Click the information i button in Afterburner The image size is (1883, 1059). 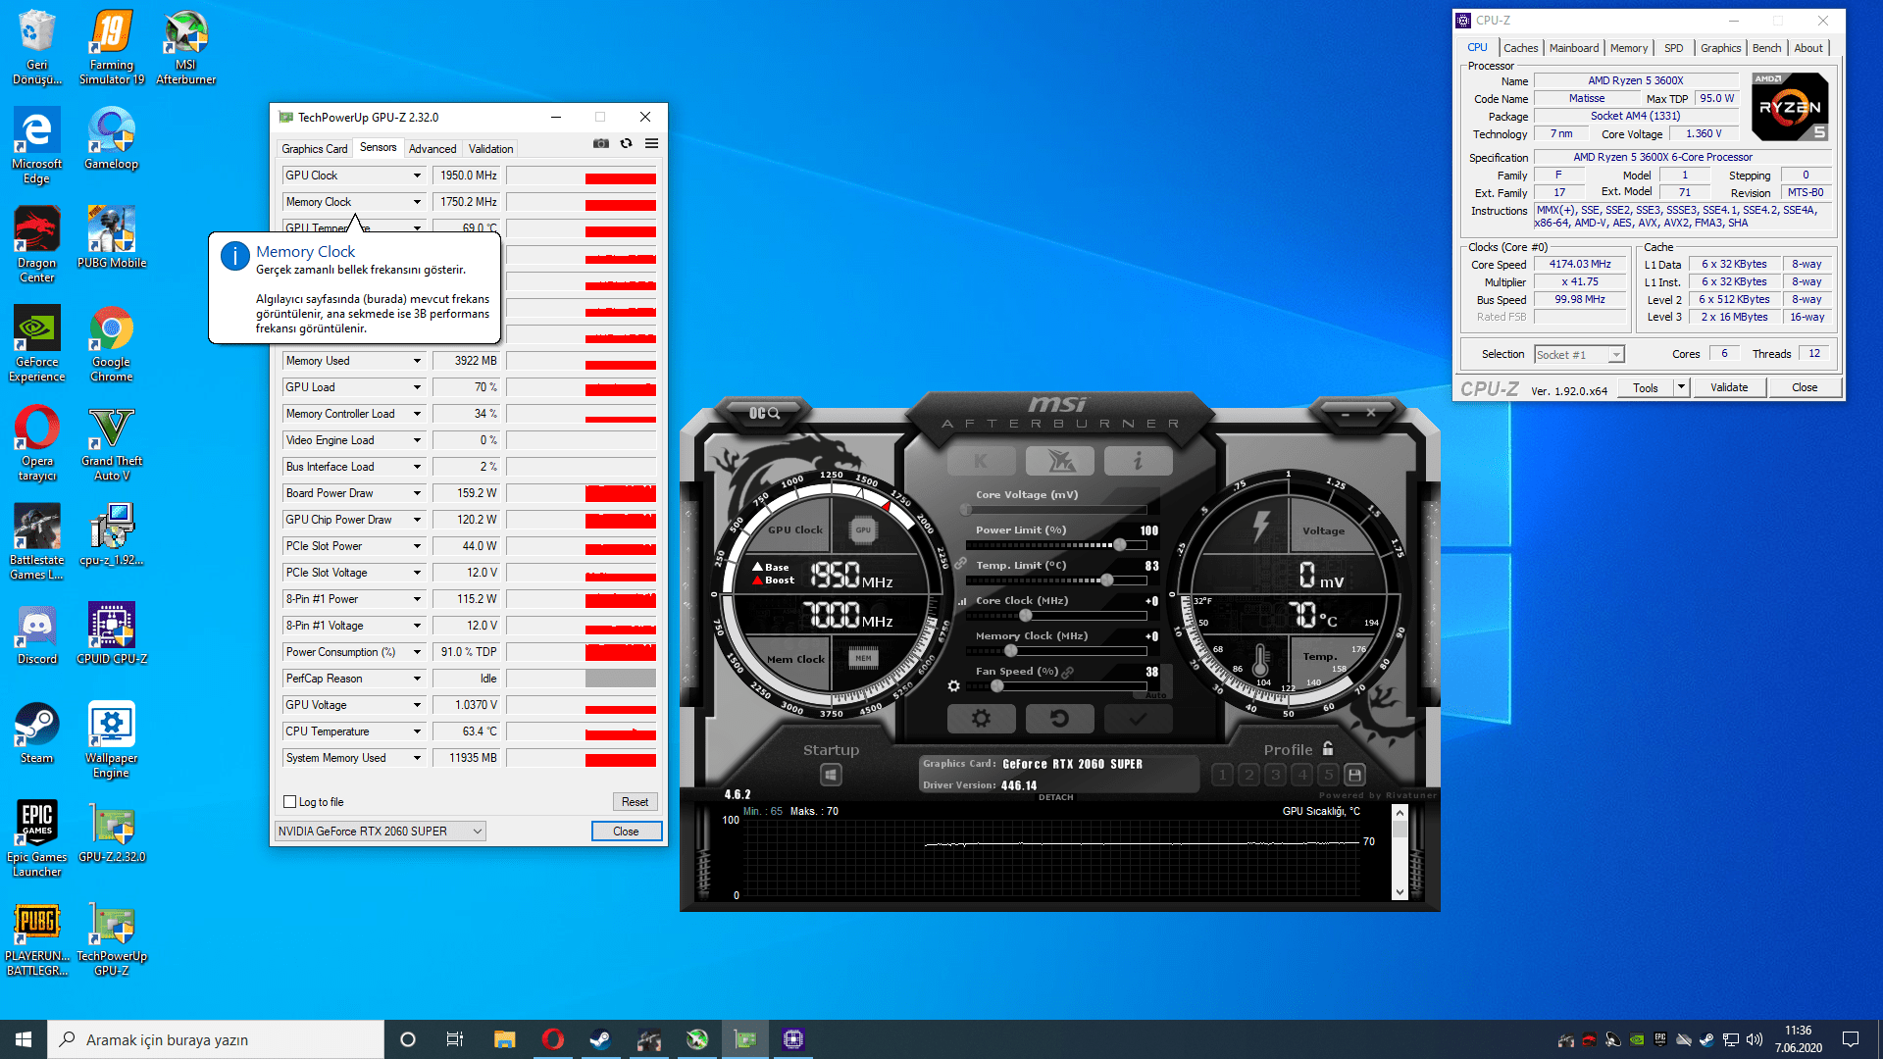pyautogui.click(x=1138, y=461)
